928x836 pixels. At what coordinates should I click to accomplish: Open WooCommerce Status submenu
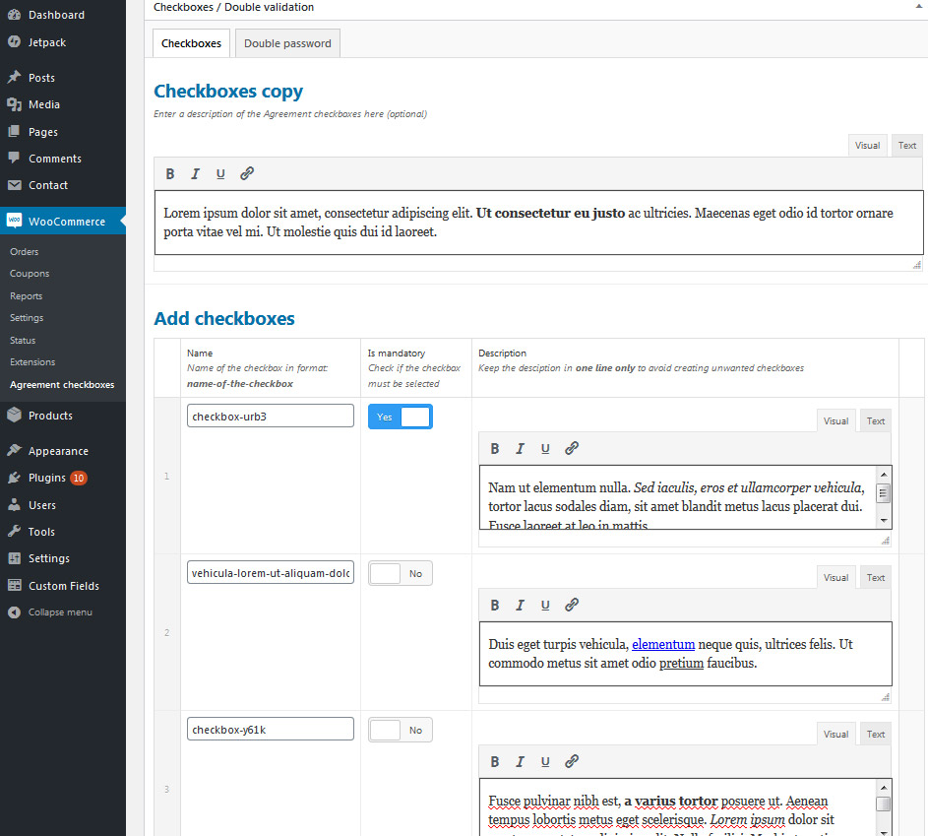(x=23, y=341)
